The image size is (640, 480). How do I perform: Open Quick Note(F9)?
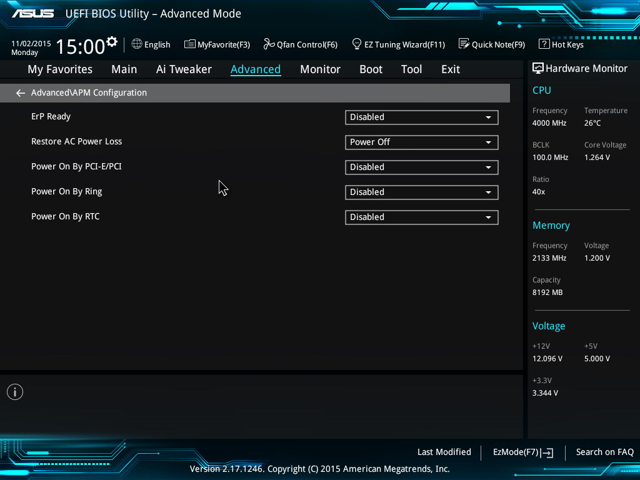click(491, 44)
